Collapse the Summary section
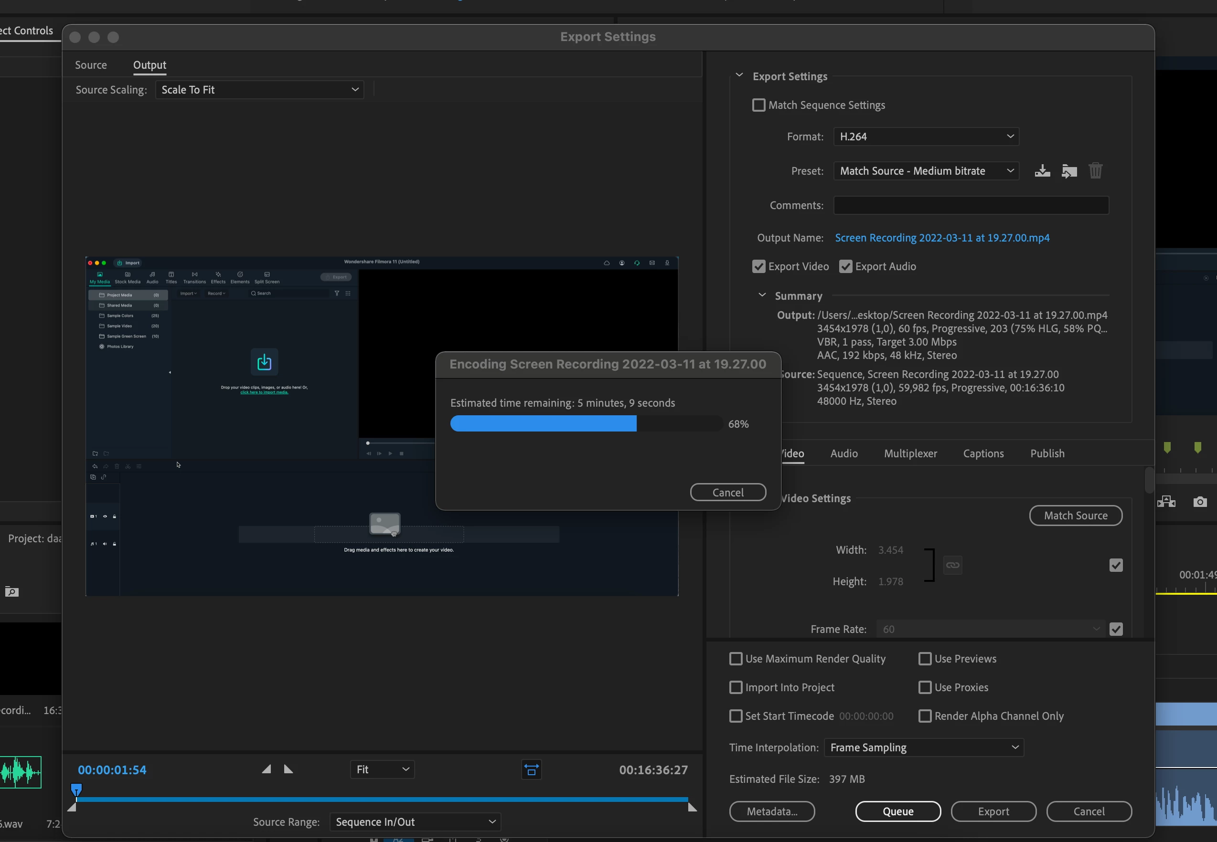 click(761, 295)
